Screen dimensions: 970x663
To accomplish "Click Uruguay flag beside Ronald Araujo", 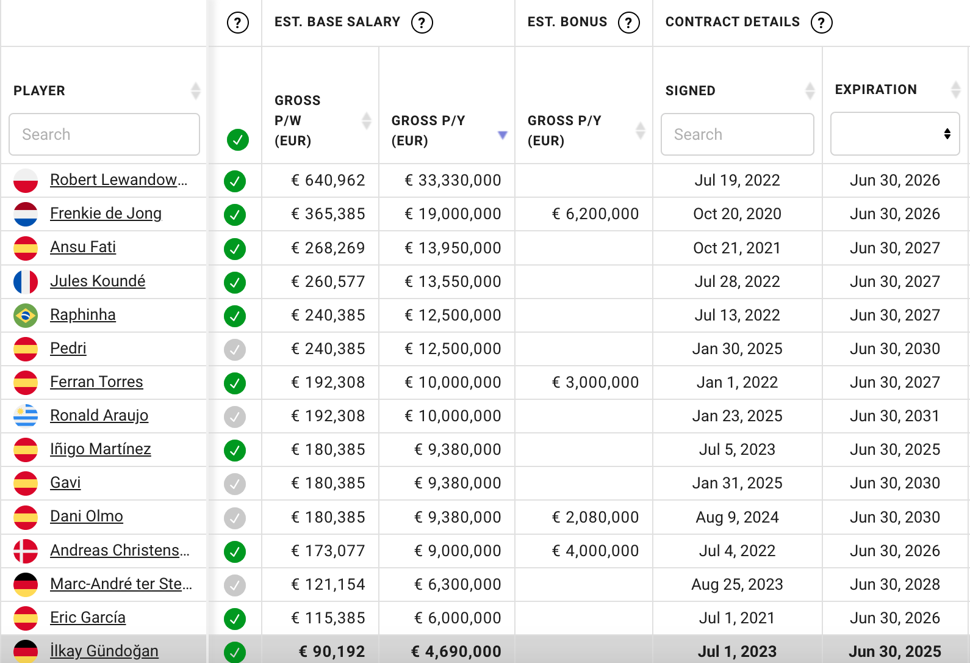I will (26, 416).
